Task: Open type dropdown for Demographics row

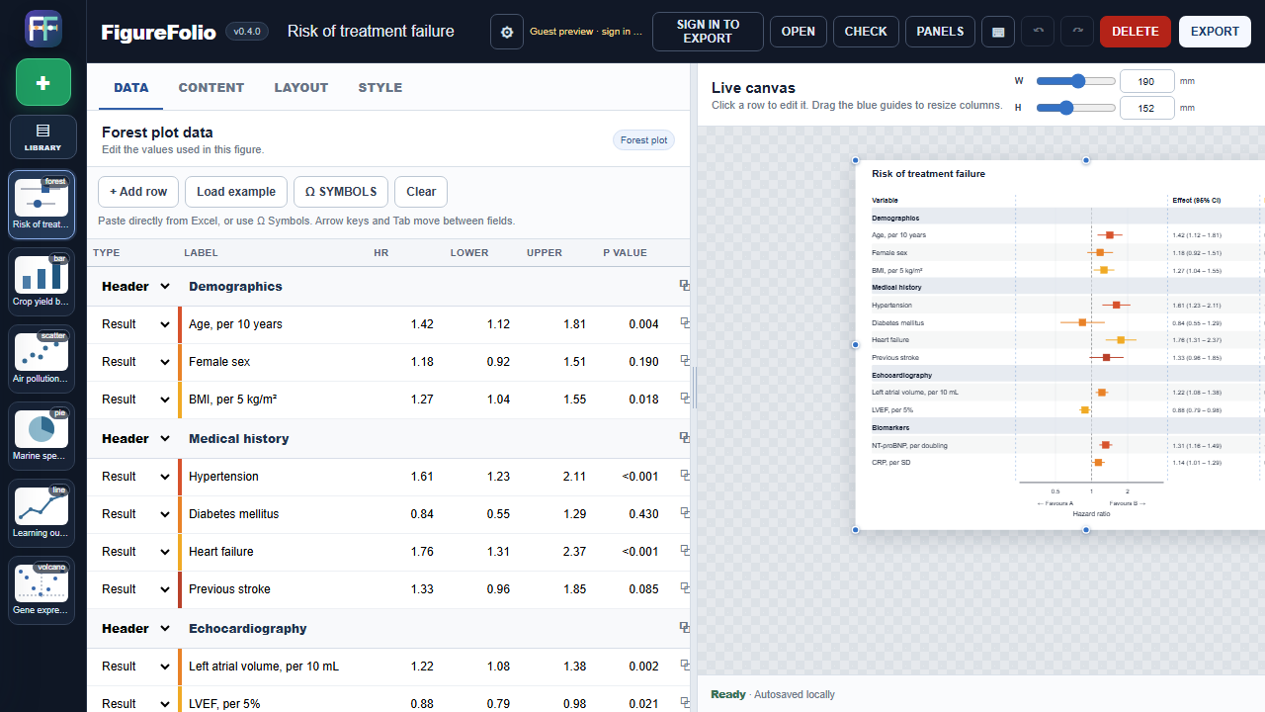Action: (x=136, y=287)
